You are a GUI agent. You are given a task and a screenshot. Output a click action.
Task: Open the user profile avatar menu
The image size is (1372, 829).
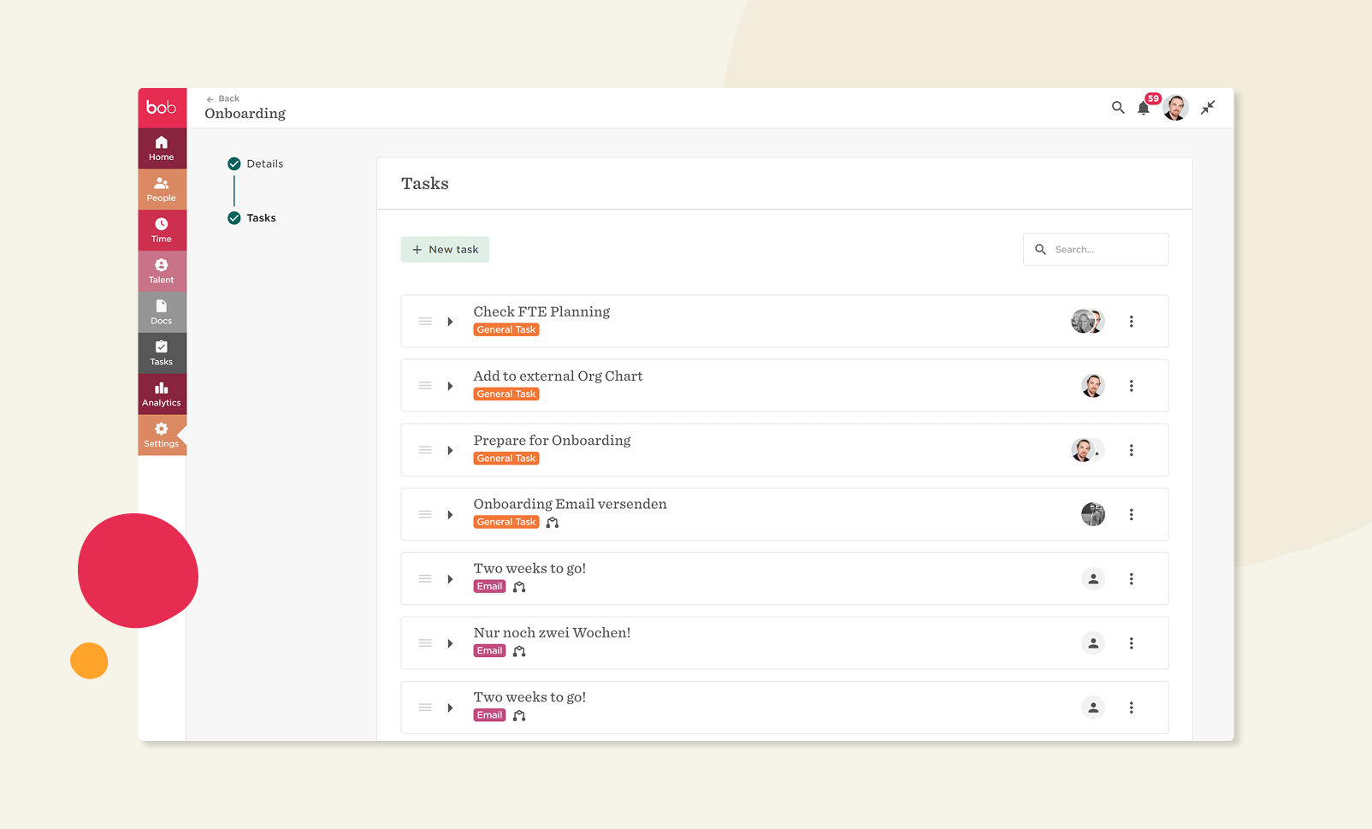click(1176, 108)
